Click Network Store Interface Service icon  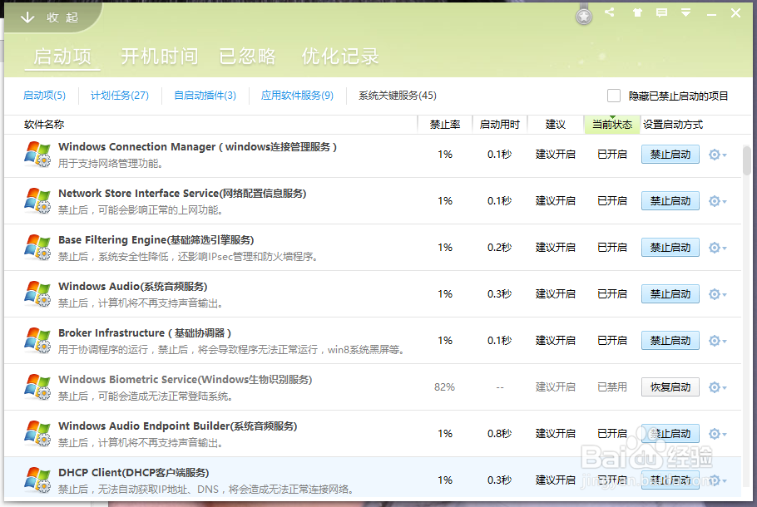pyautogui.click(x=37, y=200)
